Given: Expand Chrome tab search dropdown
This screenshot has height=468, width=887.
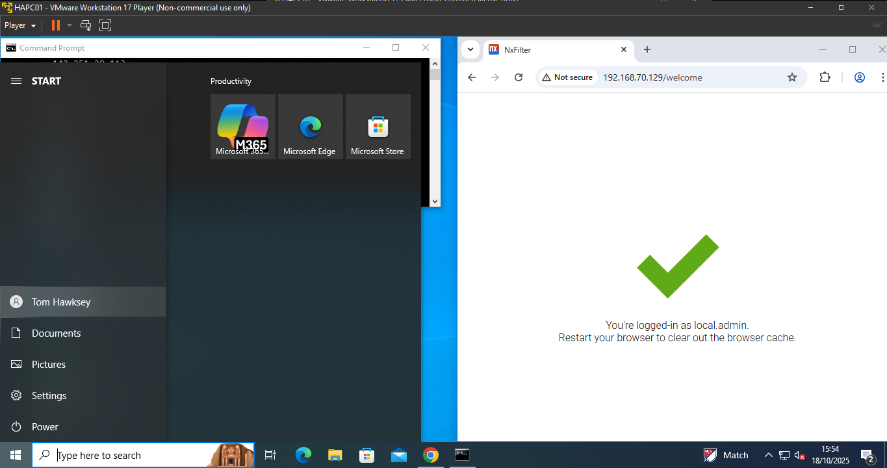Looking at the screenshot, I should click(470, 49).
